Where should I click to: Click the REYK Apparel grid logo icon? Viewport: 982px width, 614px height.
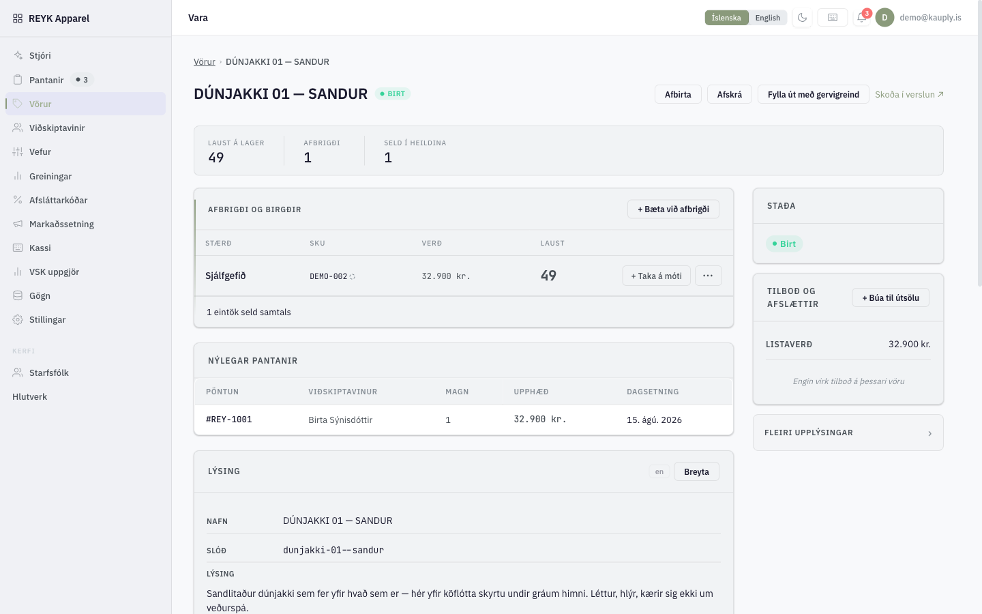(x=18, y=18)
